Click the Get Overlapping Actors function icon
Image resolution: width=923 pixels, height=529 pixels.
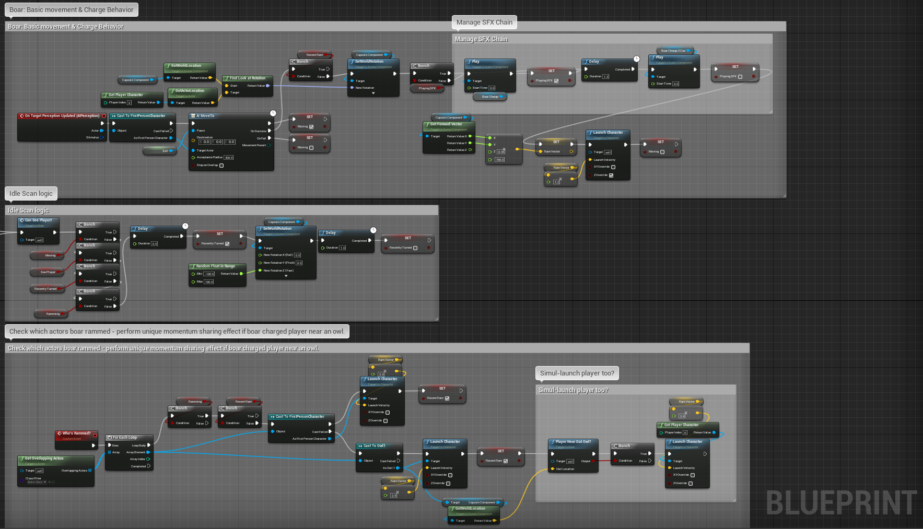[22, 459]
